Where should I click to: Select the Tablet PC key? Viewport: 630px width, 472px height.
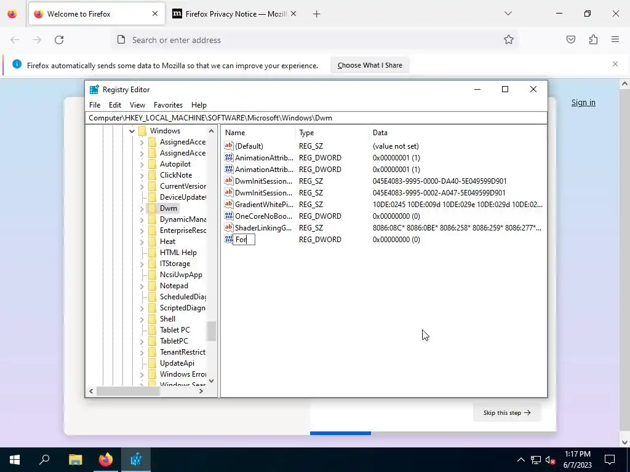[x=175, y=330]
